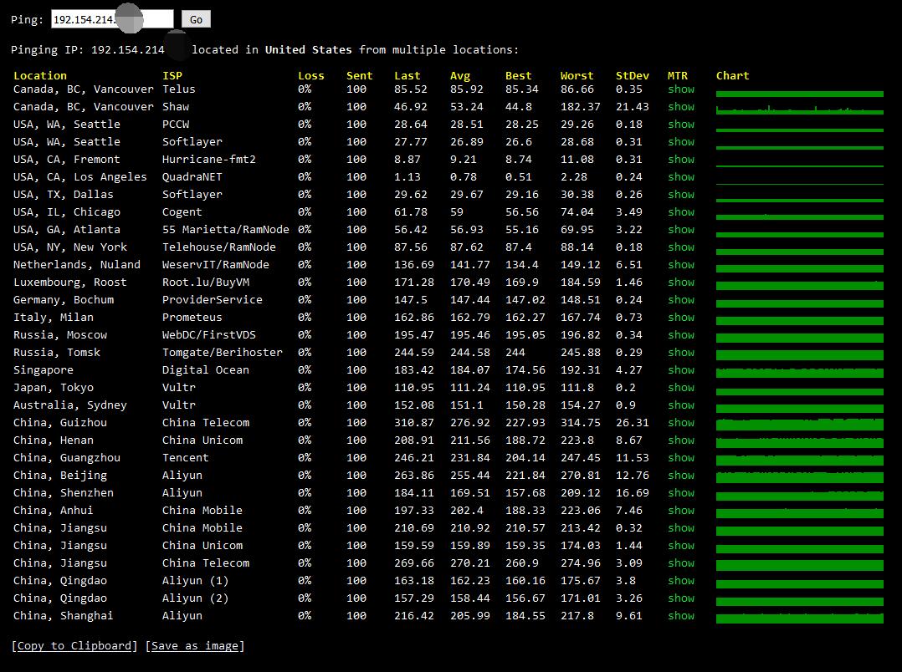Image resolution: width=902 pixels, height=672 pixels.
Task: Select 'USA, CA, Los Angeles' location cell
Action: (x=80, y=177)
